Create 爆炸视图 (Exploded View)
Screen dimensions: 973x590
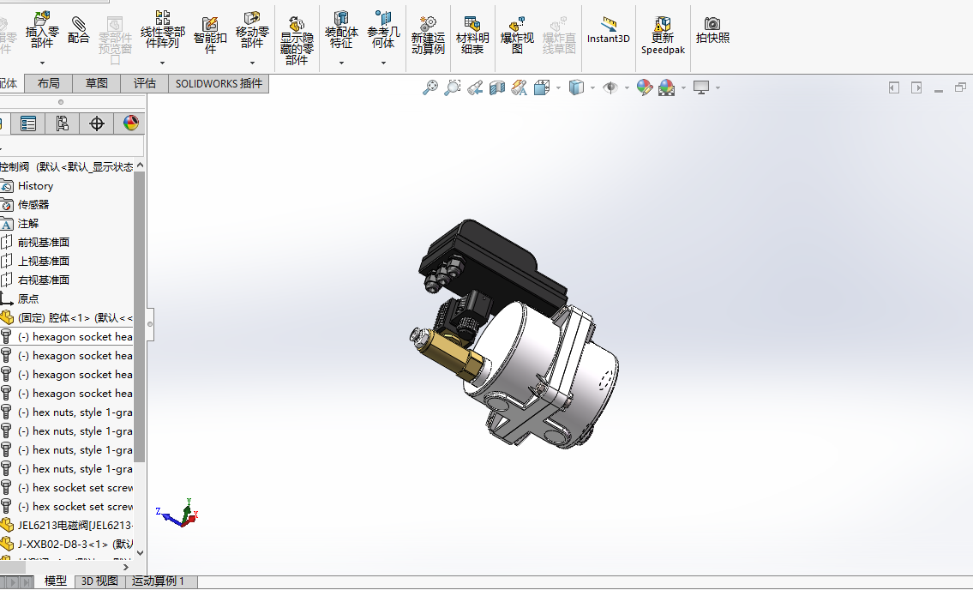tap(517, 35)
